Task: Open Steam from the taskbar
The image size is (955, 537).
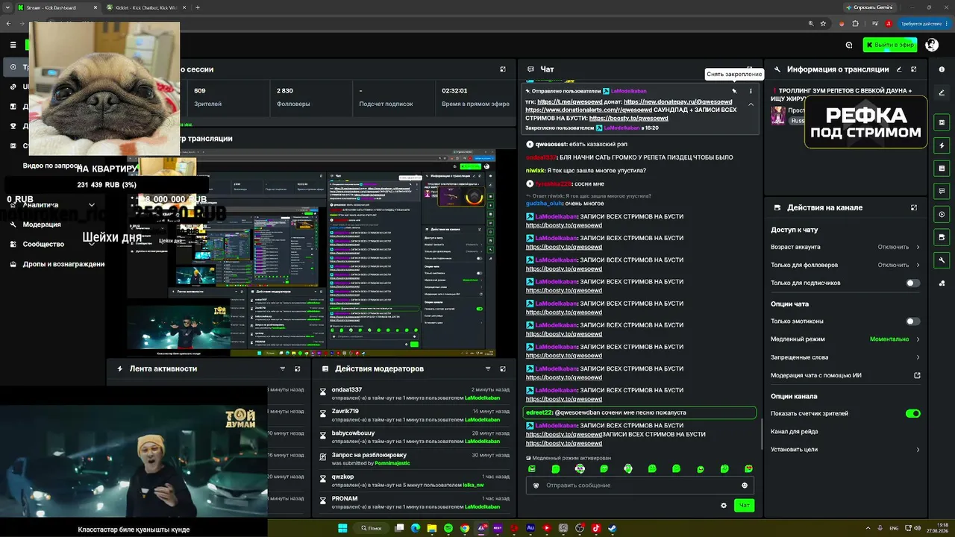Action: (x=613, y=528)
